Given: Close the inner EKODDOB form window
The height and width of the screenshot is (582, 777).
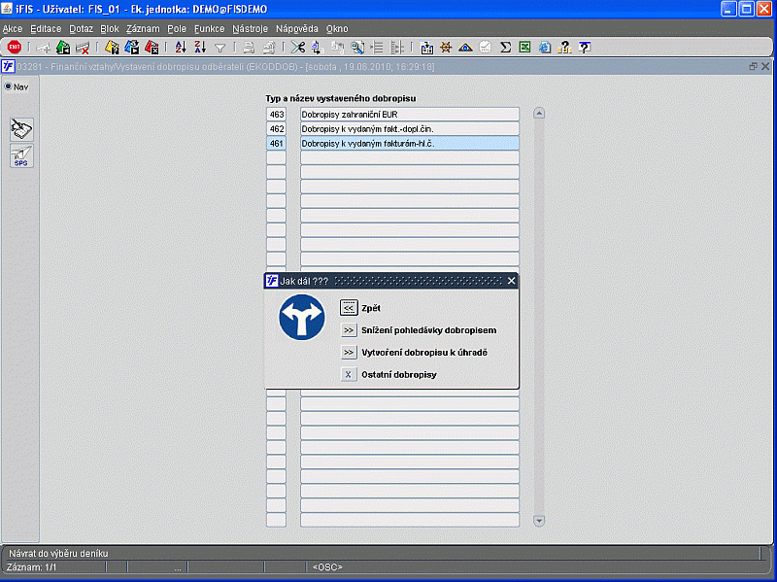Looking at the screenshot, I should pos(765,66).
